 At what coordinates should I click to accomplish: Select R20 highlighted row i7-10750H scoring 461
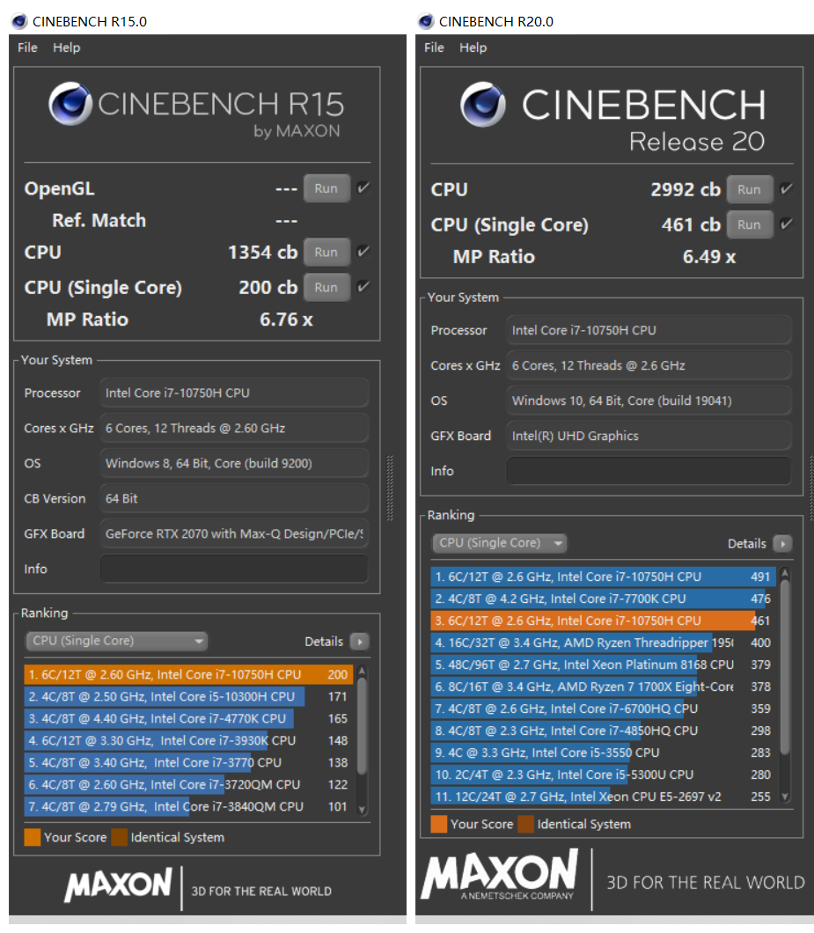(604, 621)
